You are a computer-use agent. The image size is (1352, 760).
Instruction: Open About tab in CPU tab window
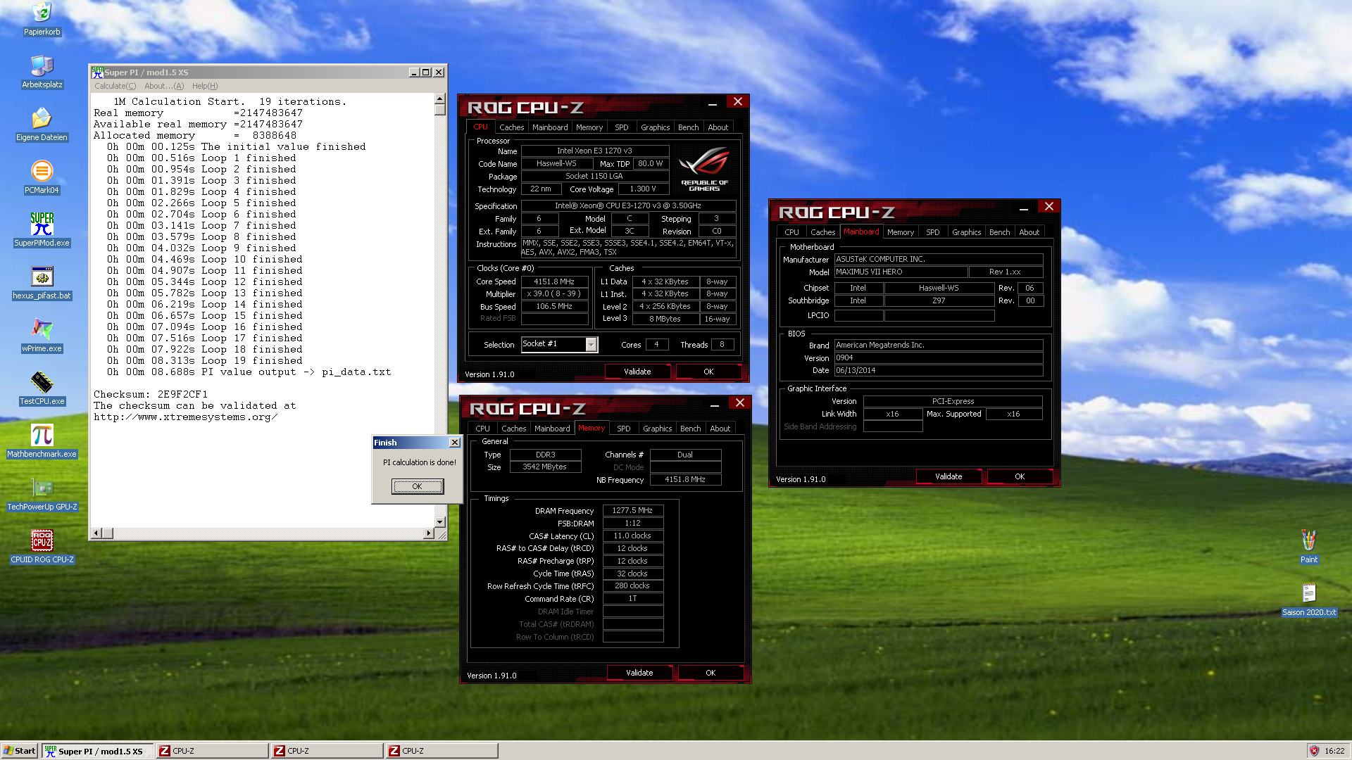click(718, 127)
